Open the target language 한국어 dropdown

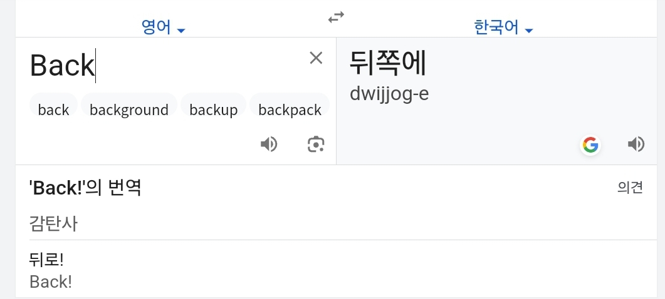503,28
